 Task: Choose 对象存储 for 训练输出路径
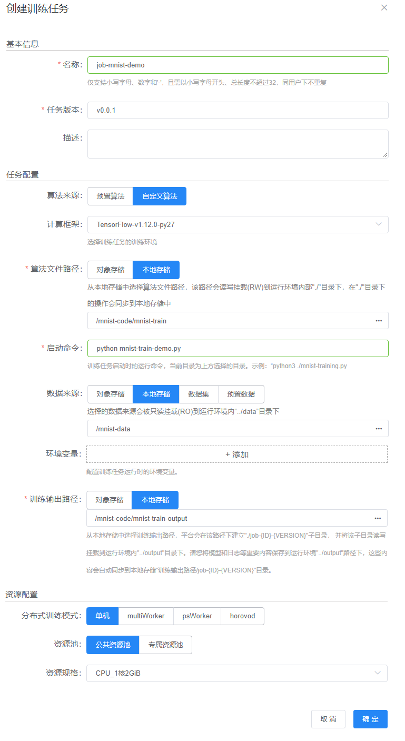[109, 500]
